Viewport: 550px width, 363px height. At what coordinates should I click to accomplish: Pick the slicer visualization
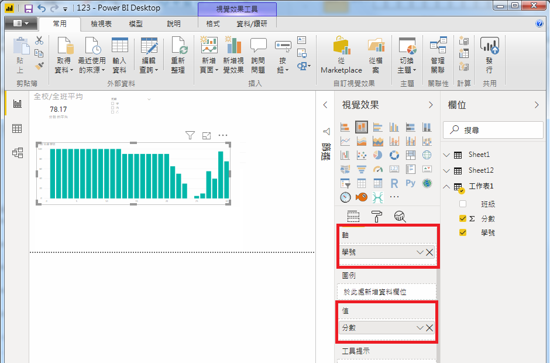[x=345, y=183]
